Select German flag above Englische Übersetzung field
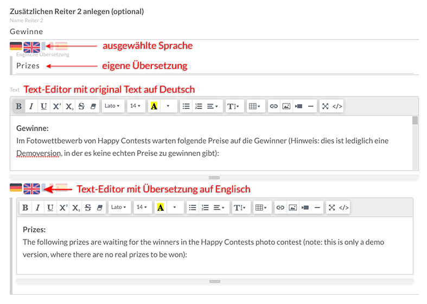Image resolution: width=427 pixels, height=304 pixels. [16, 46]
